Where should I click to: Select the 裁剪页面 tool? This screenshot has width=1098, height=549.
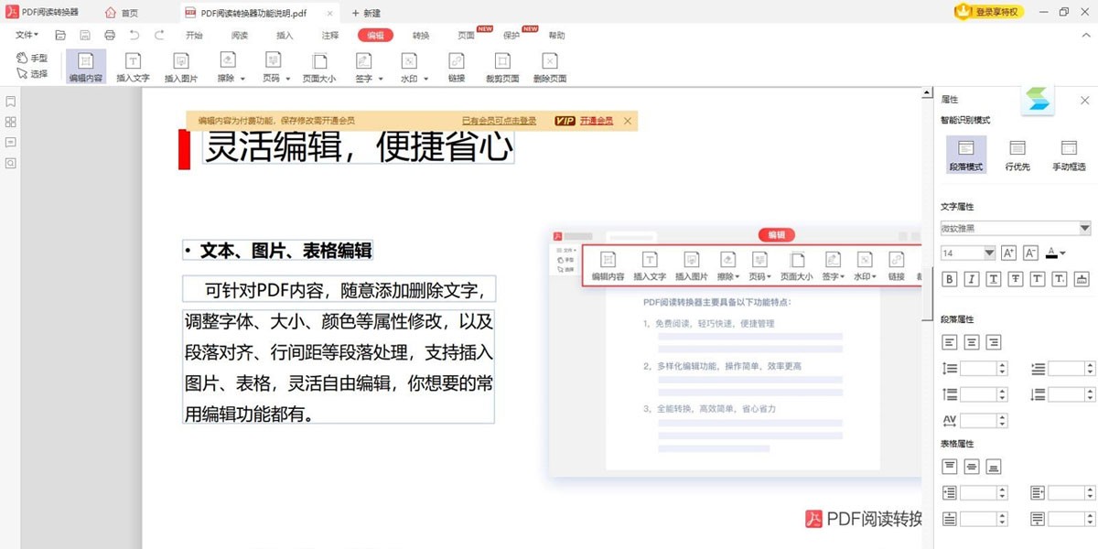pos(501,64)
